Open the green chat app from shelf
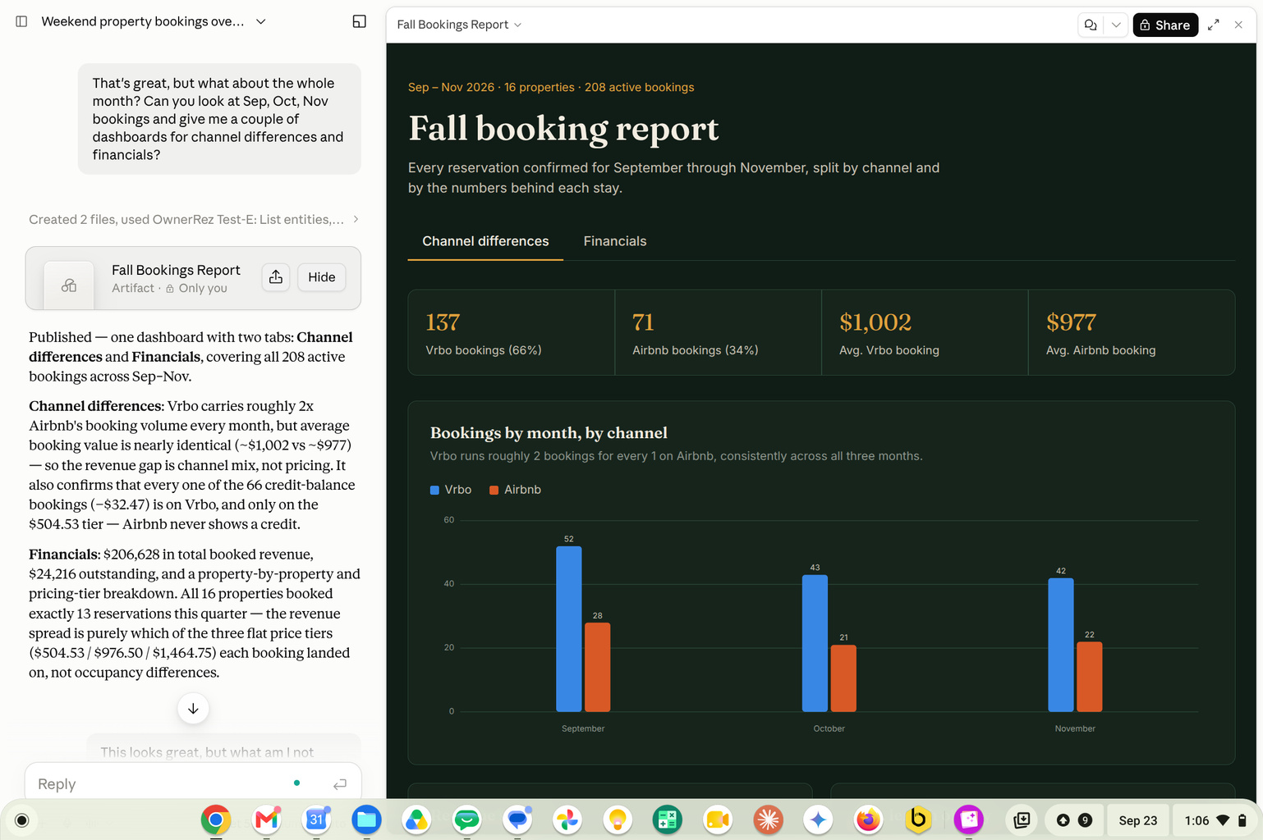This screenshot has height=840, width=1263. tap(467, 819)
